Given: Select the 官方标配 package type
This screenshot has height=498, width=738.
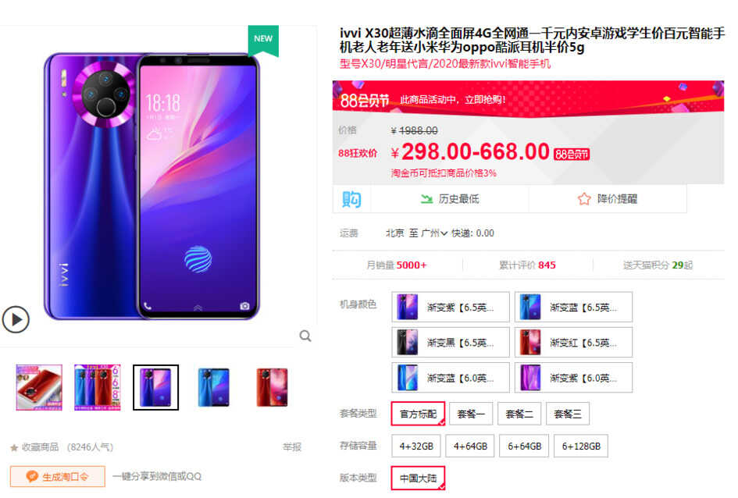Looking at the screenshot, I should click(418, 414).
